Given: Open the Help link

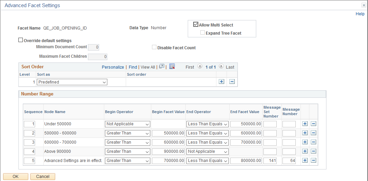Looking at the screenshot, I should coord(360,14).
